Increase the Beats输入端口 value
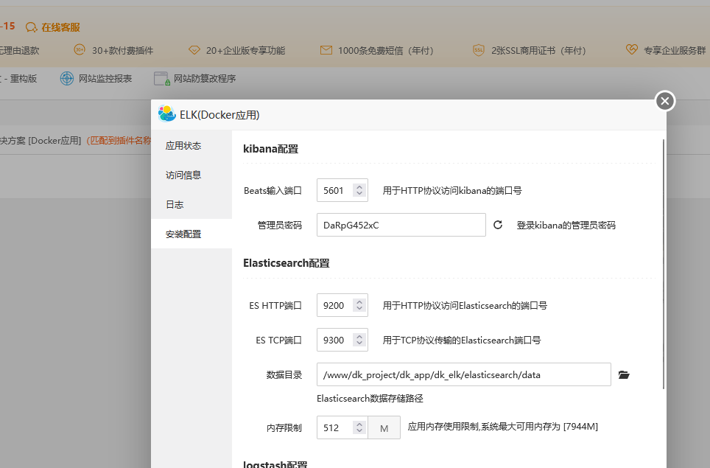 pos(359,186)
